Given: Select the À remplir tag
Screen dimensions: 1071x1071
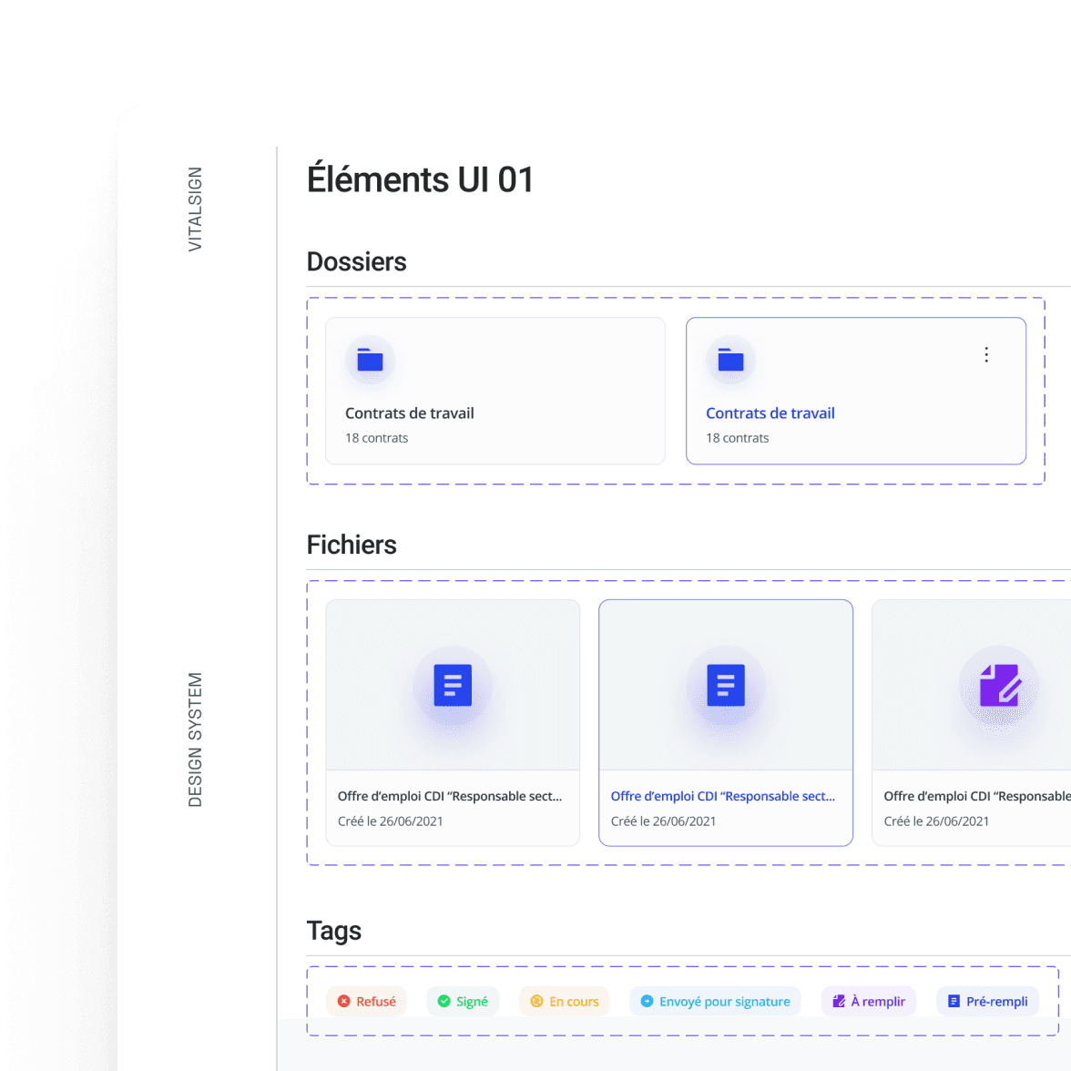Looking at the screenshot, I should click(x=868, y=1001).
